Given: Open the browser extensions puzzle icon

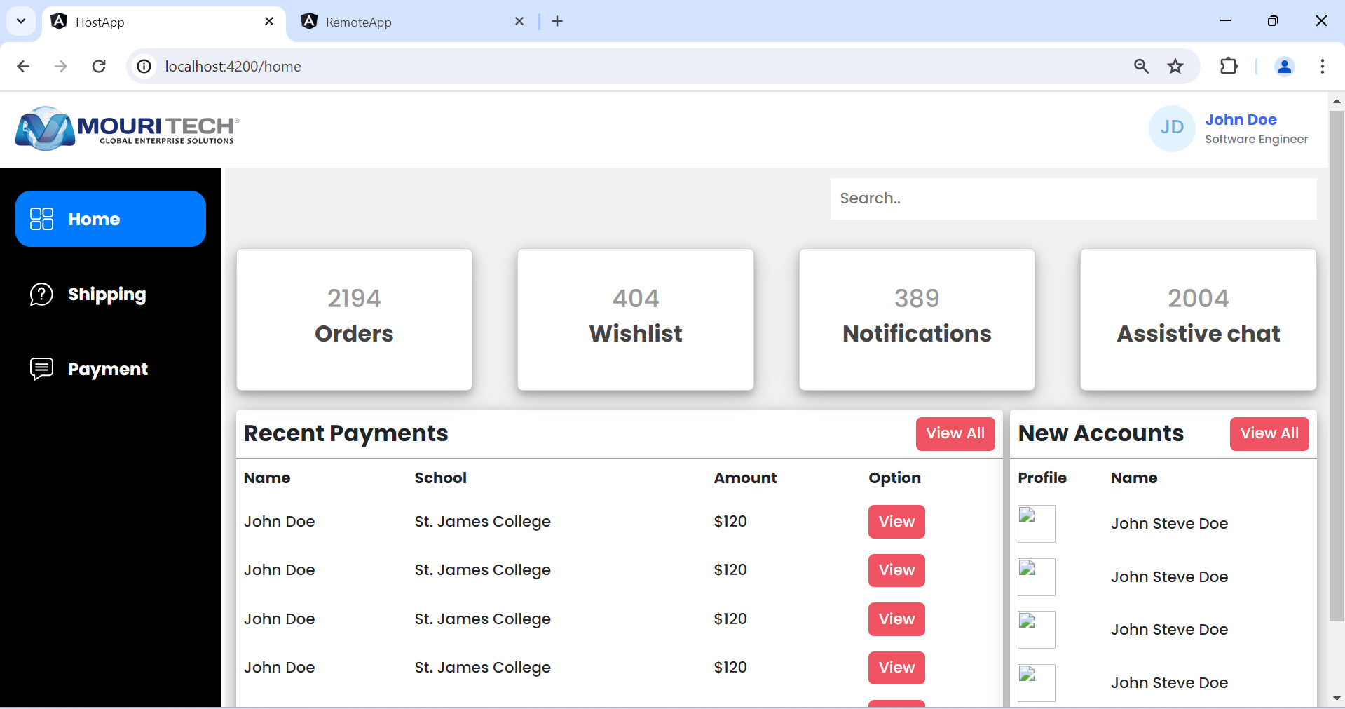Looking at the screenshot, I should (x=1229, y=67).
